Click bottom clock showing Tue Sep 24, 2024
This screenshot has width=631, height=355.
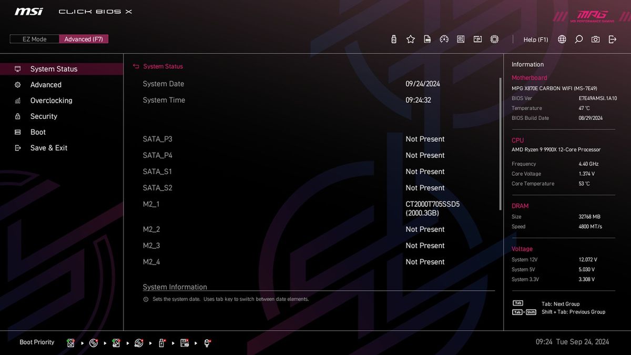pos(573,342)
